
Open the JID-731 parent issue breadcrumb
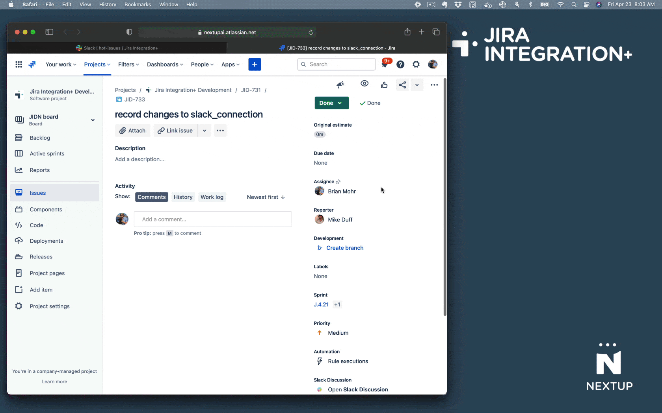[251, 90]
